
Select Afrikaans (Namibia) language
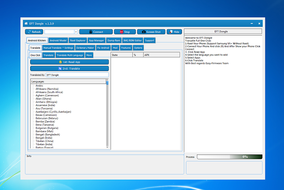coord(47,89)
